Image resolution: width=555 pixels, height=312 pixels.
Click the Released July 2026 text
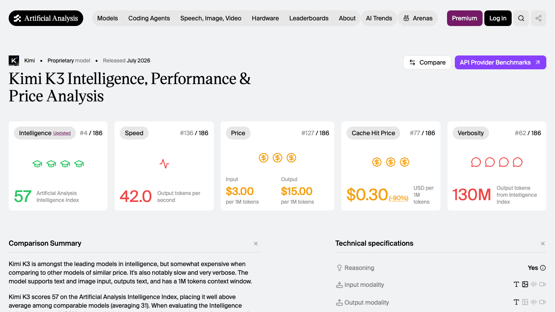pyautogui.click(x=127, y=61)
